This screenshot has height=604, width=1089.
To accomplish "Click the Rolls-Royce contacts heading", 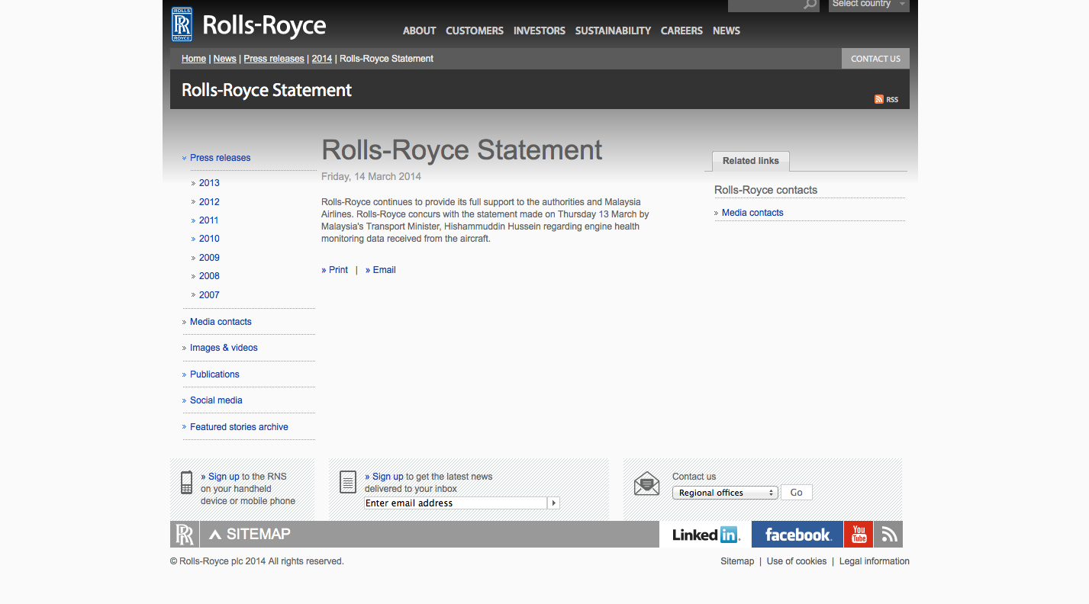I will pyautogui.click(x=765, y=190).
